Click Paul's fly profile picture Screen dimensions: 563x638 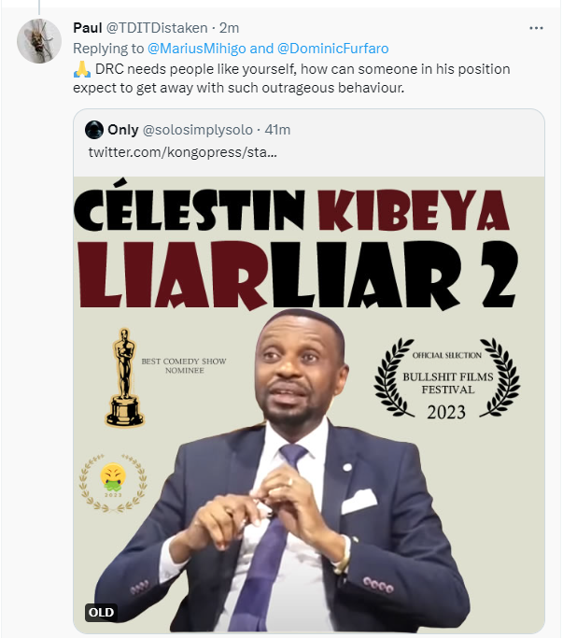[x=40, y=40]
